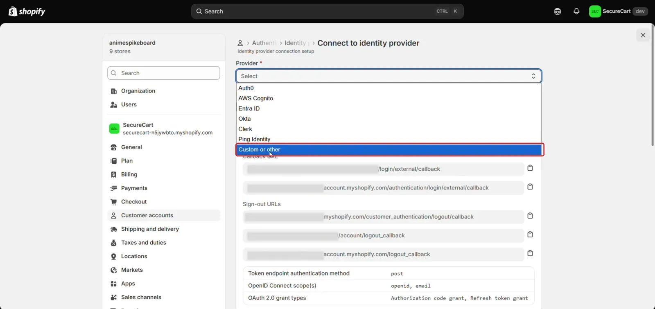Click the settings sidebar Search field

(x=164, y=73)
